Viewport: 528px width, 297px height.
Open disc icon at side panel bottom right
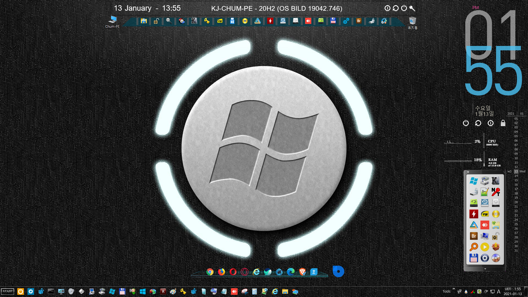click(496, 258)
